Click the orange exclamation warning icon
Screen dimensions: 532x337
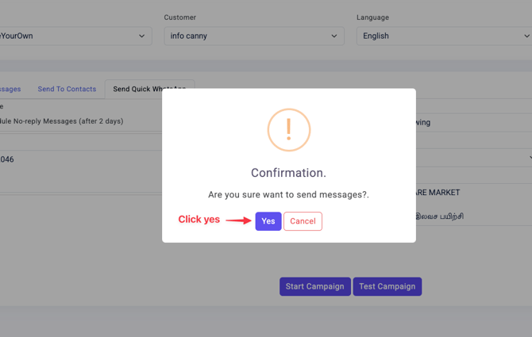tap(288, 129)
